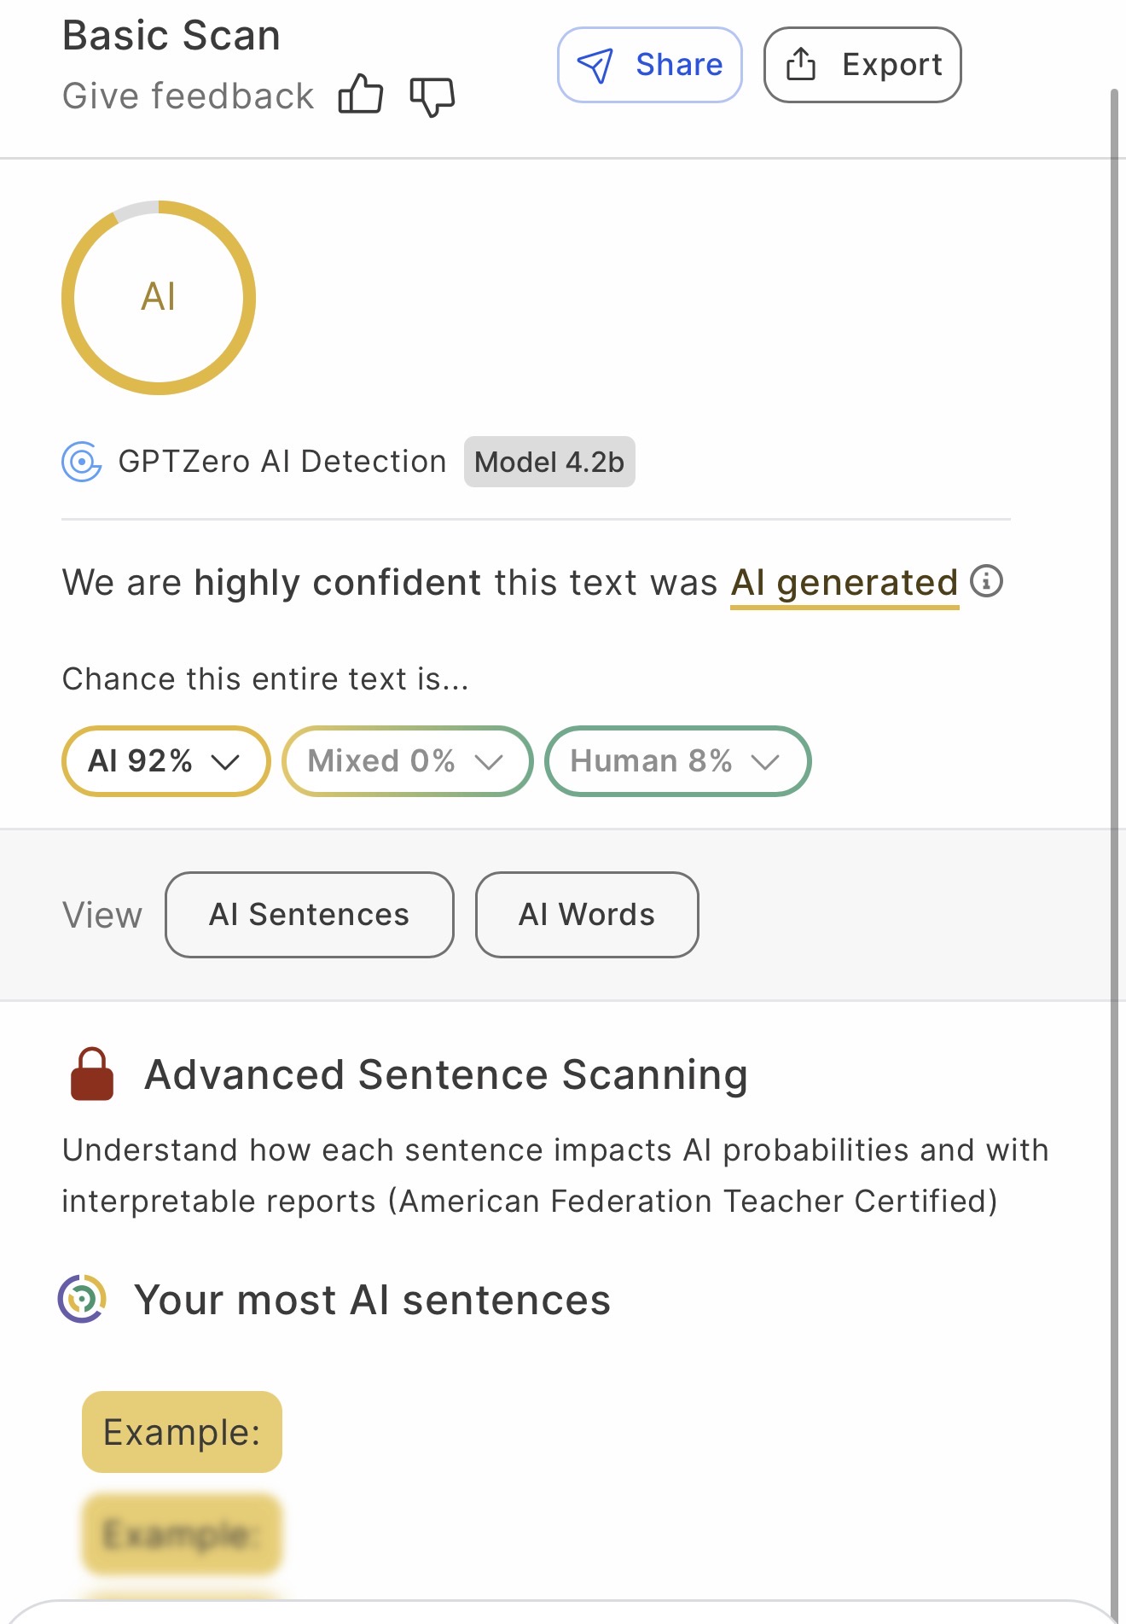1126x1624 pixels.
Task: Click the red lock icon
Action: (92, 1074)
